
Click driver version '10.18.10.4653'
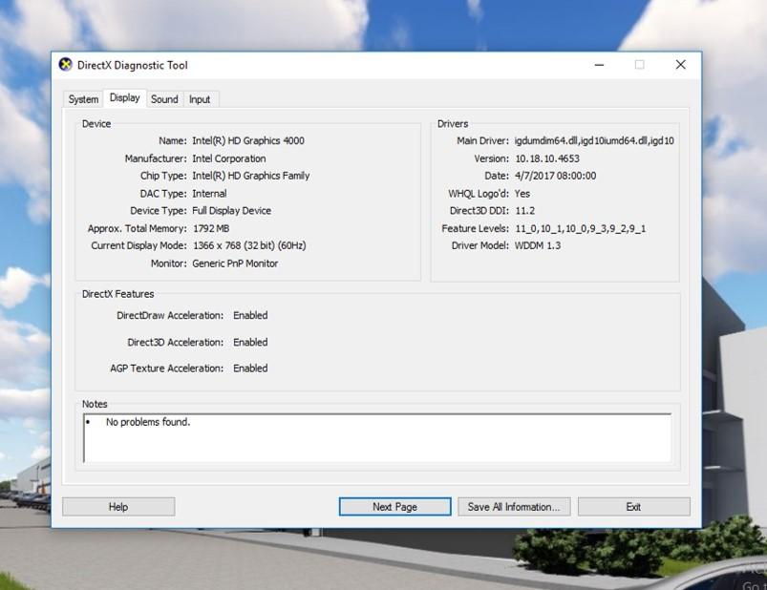tap(547, 158)
